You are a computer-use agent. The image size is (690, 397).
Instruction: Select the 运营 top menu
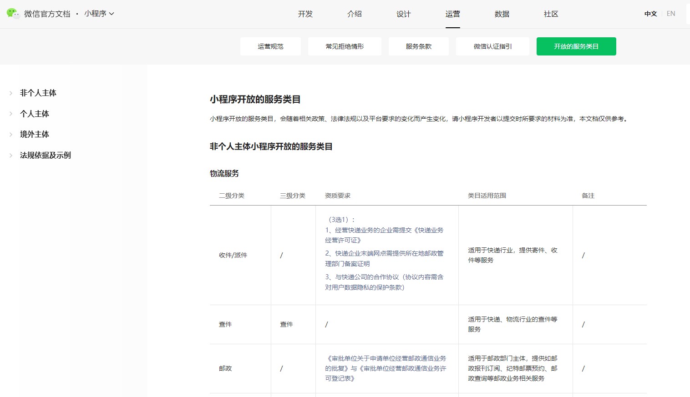tap(453, 14)
